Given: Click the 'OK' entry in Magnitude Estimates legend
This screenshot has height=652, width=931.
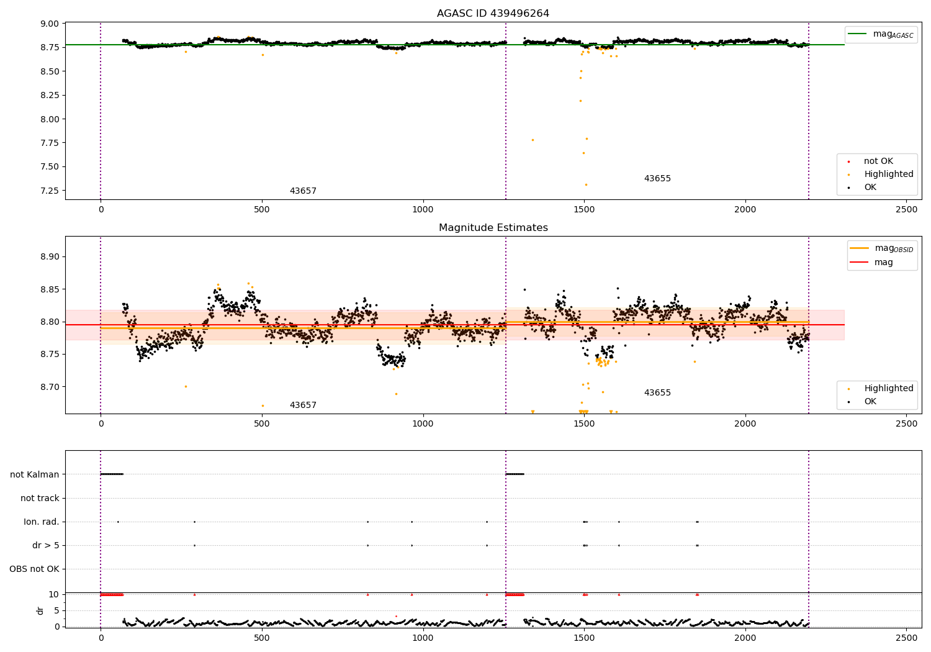Looking at the screenshot, I should (x=863, y=402).
